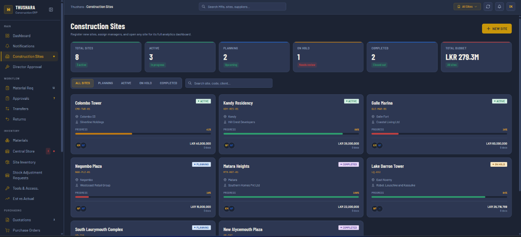The height and width of the screenshot is (237, 521).
Task: Select the On Hold filter tab
Action: tap(146, 83)
